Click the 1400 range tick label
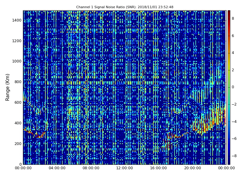242x182 pixels. tap(17, 20)
